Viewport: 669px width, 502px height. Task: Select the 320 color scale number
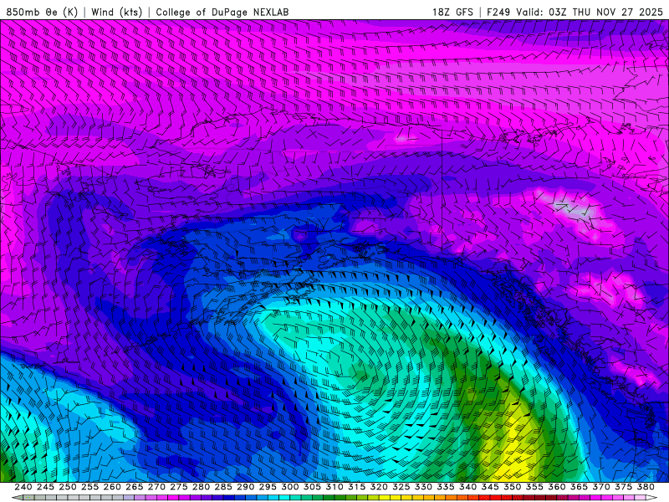(379, 487)
